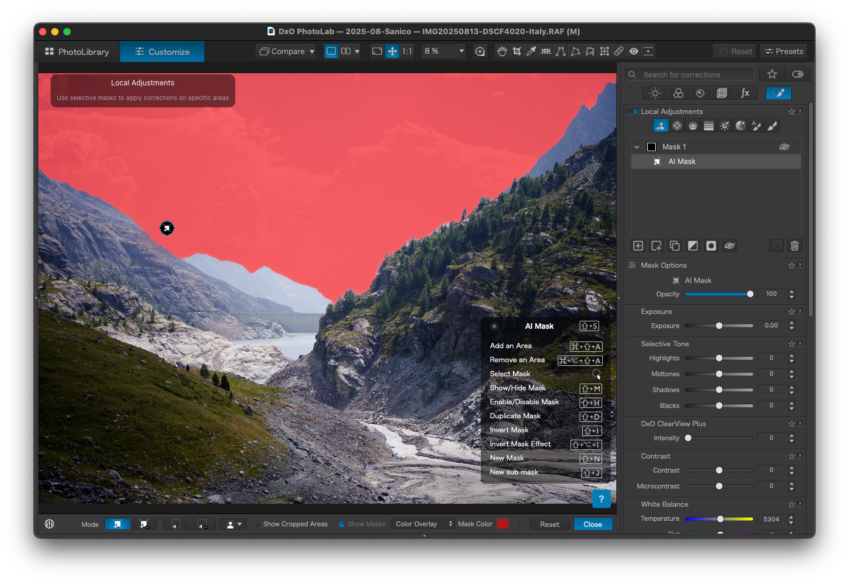Collapse the Mask 1 tree item
The width and height of the screenshot is (849, 583).
click(x=637, y=147)
